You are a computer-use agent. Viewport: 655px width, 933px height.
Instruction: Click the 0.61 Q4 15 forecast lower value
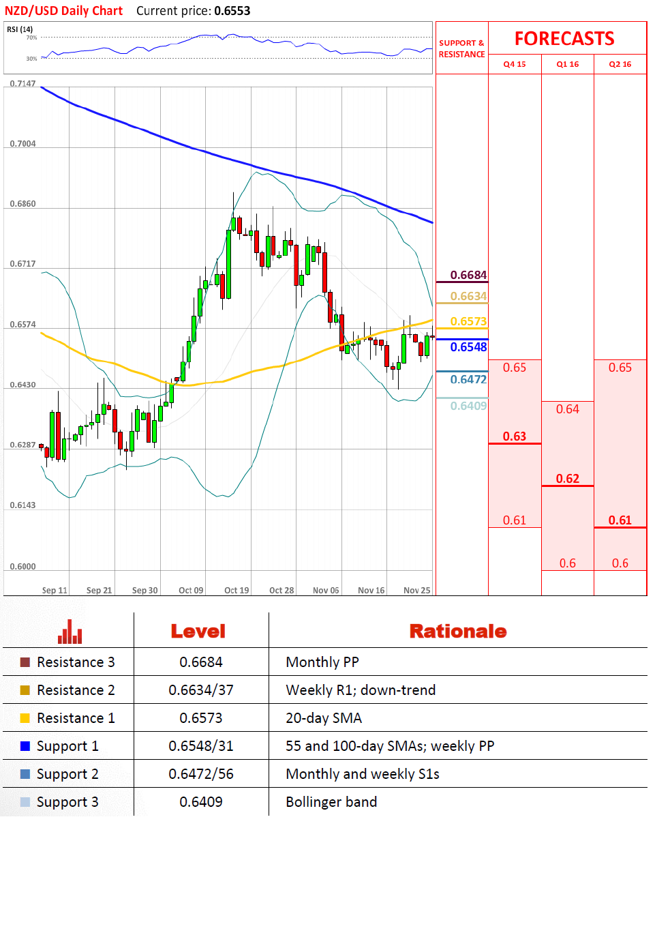point(515,520)
